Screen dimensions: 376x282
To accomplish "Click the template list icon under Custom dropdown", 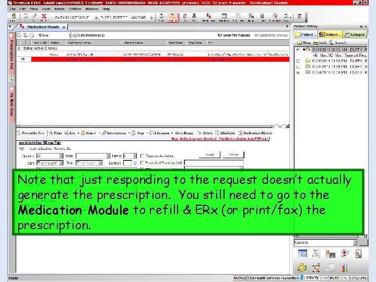I will tap(302, 253).
